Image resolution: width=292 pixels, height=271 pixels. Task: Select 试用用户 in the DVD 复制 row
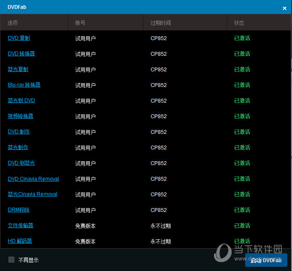click(86, 38)
